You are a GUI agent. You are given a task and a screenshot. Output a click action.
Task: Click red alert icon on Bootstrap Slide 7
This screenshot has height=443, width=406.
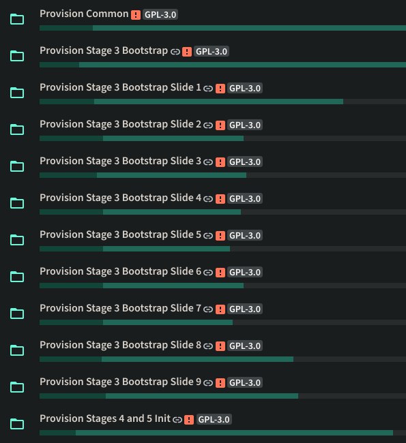220,309
